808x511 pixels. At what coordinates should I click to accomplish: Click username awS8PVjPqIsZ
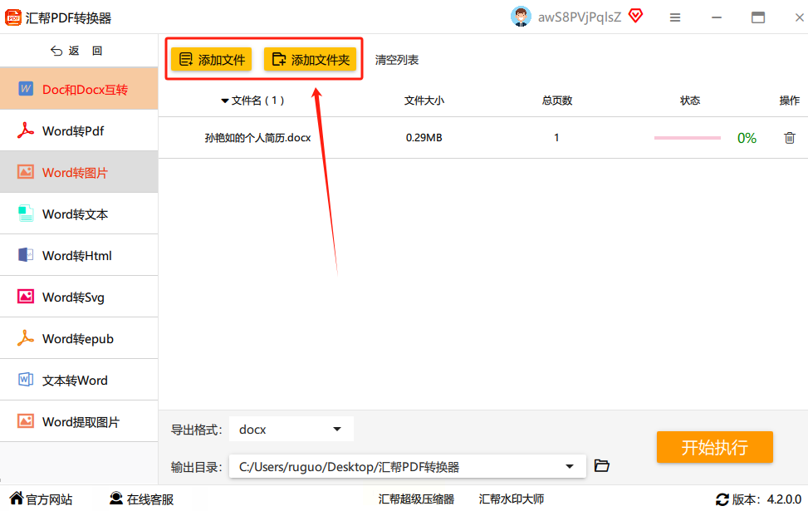coord(579,17)
